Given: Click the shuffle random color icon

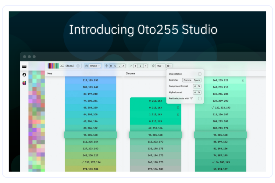Looking at the screenshot, I should tap(62, 66).
